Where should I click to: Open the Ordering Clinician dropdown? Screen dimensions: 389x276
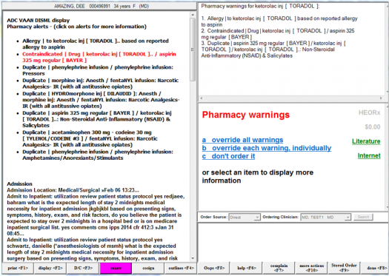[x=326, y=218]
